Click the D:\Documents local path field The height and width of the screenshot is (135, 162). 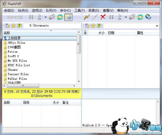tap(52, 26)
